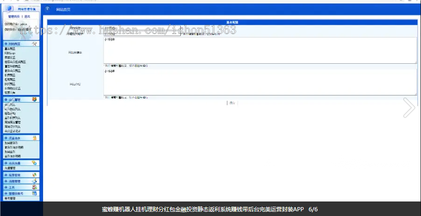Open 基本配置 in the sidebar
The width and height of the screenshot is (421, 216).
(x=10, y=49)
